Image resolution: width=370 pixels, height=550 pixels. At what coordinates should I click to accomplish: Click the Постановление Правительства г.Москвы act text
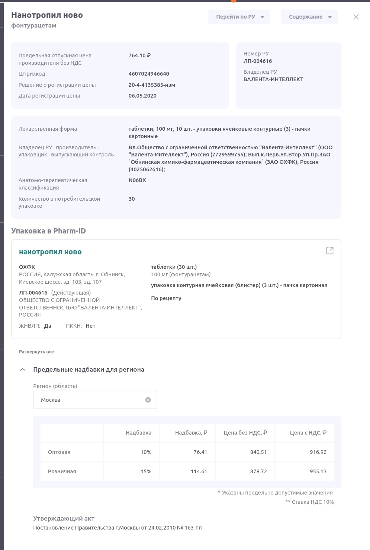coord(118,528)
